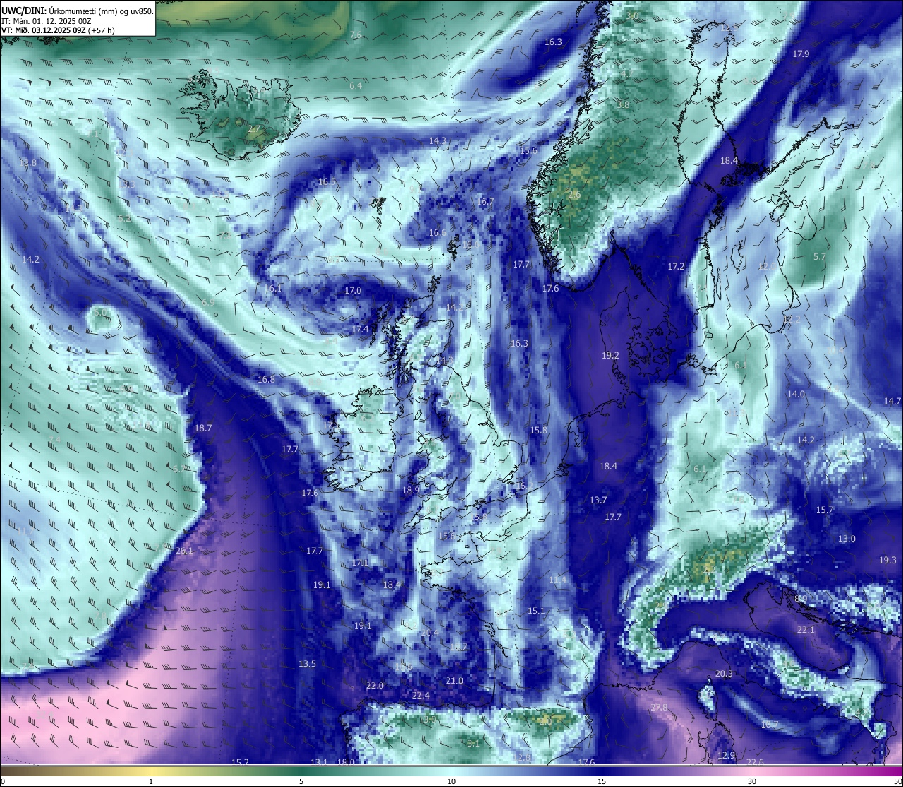The height and width of the screenshot is (787, 903).
Task: Click the map value '13.8'
Action: point(28,162)
